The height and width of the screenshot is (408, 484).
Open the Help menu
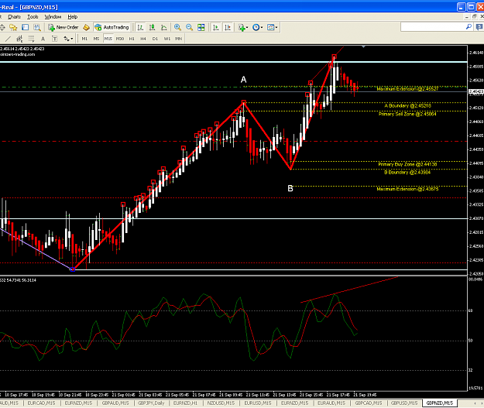point(73,17)
